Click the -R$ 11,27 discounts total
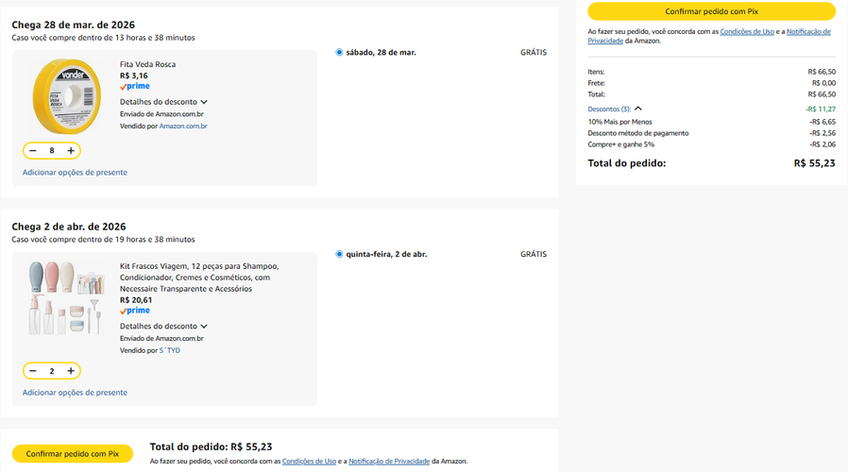Screen dimensions: 848x472 (x=821, y=109)
